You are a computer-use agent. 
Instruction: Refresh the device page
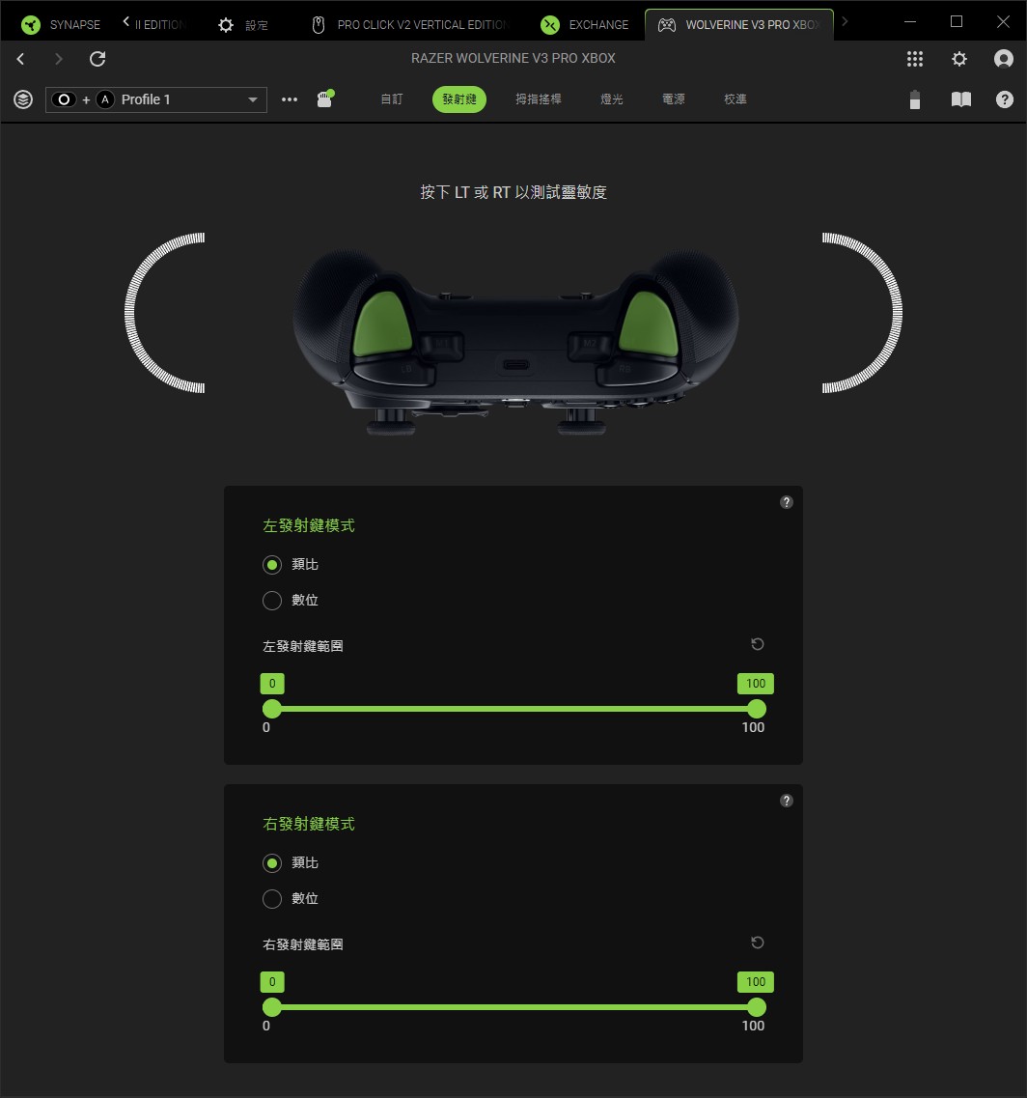click(x=97, y=59)
